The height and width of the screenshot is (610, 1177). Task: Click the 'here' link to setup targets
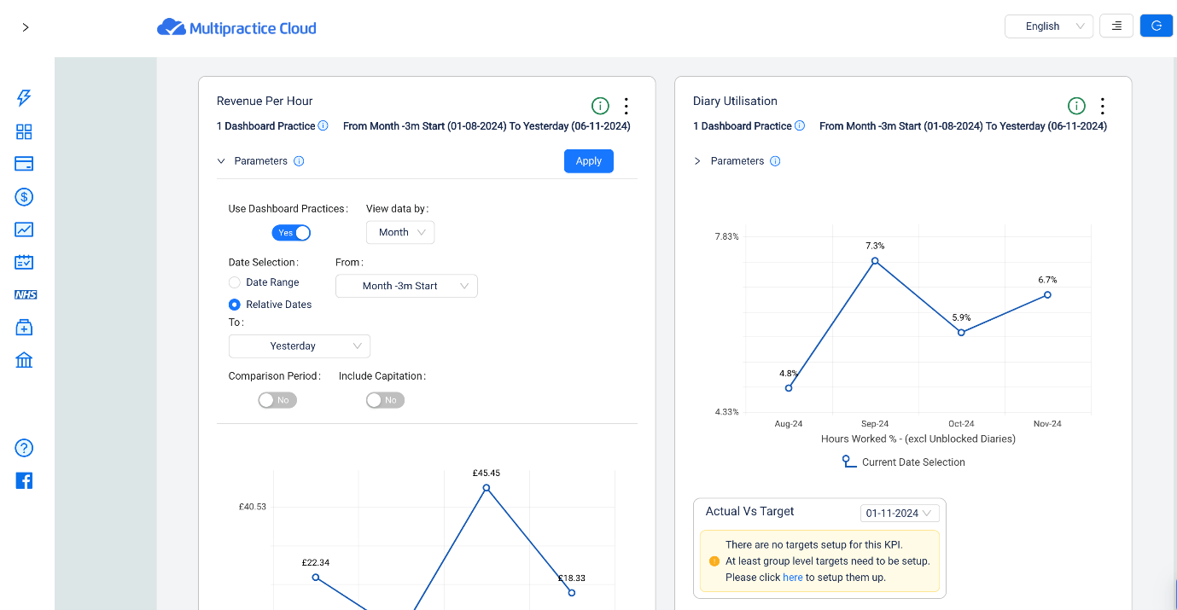(793, 578)
